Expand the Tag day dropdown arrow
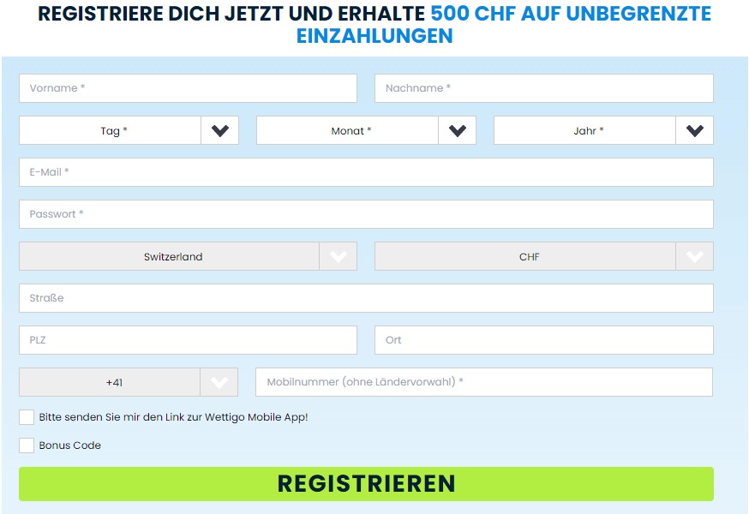Screen dimensions: 749x514 pyautogui.click(x=219, y=130)
